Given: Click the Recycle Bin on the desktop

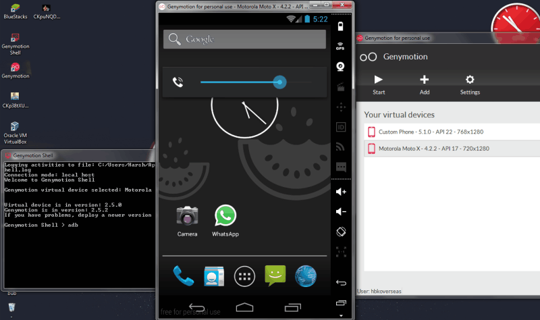Looking at the screenshot, I should coord(11,307).
